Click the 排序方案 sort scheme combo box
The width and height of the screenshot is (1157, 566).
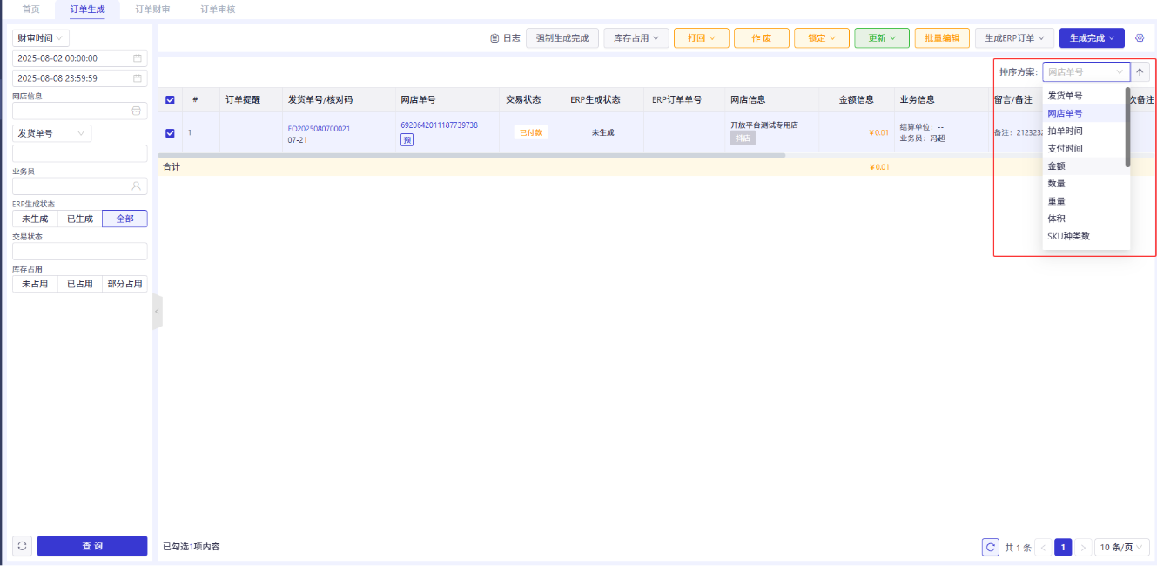[1086, 72]
